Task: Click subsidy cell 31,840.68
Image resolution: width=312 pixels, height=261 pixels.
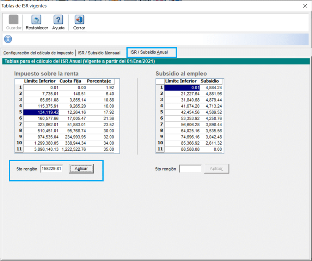Action: pos(182,100)
